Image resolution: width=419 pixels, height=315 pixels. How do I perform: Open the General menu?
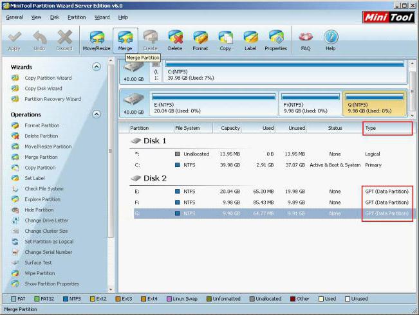pos(14,17)
